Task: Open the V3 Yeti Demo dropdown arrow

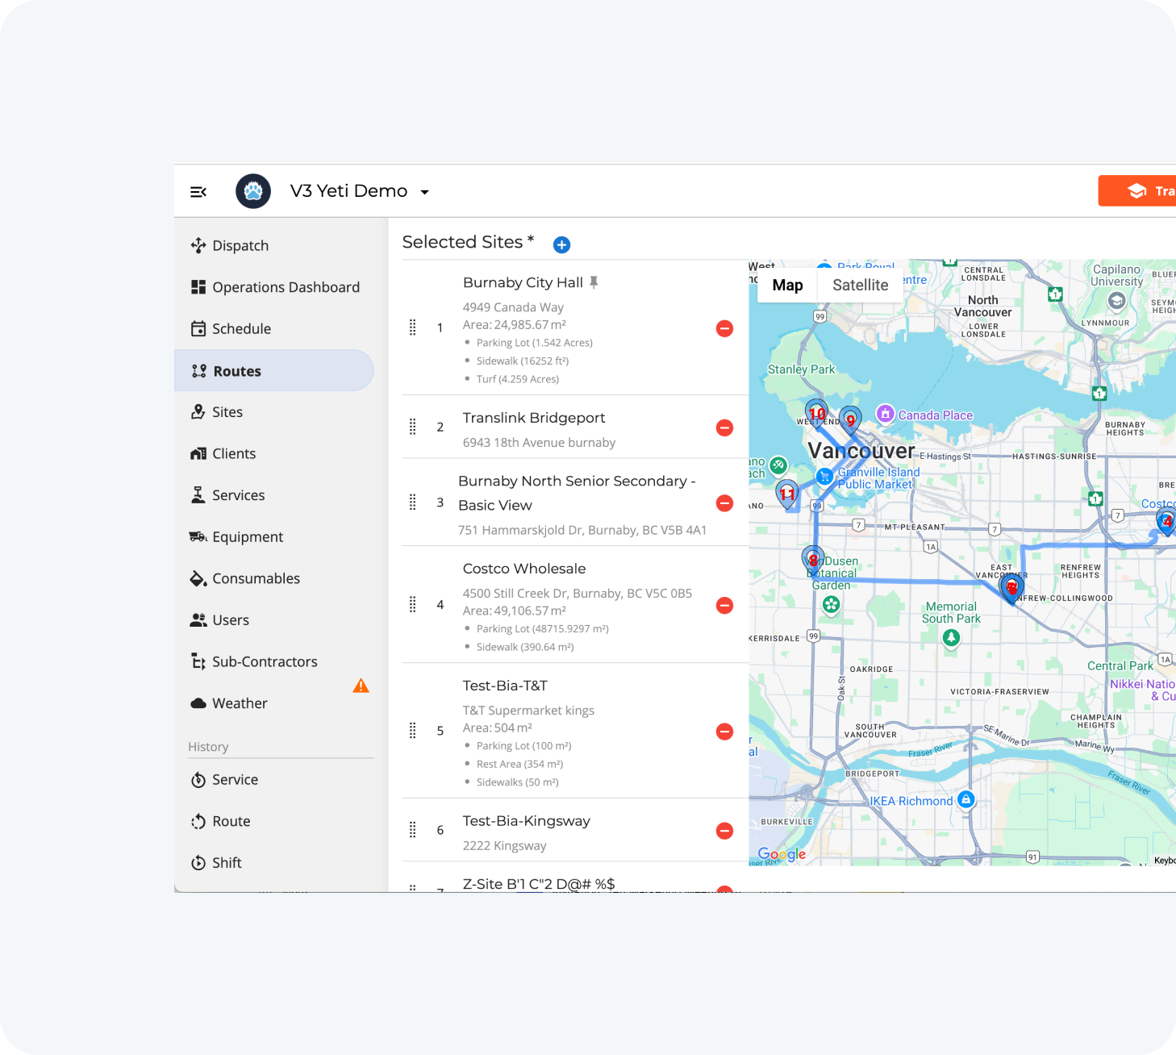Action: (424, 192)
